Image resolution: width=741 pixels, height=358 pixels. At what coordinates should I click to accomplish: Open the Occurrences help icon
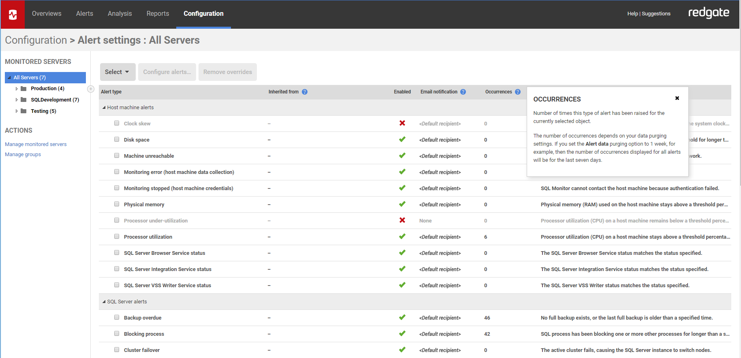click(x=518, y=92)
